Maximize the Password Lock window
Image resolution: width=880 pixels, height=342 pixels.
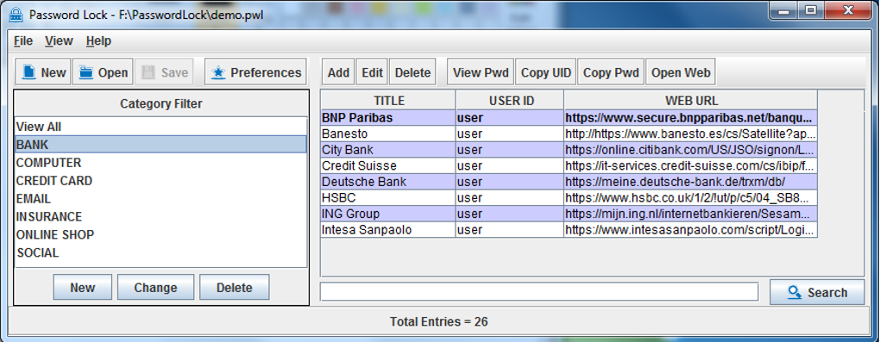click(x=810, y=10)
